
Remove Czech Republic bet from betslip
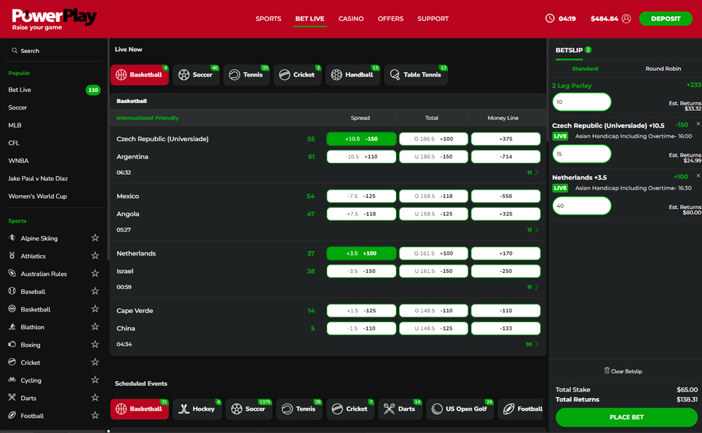[698, 124]
